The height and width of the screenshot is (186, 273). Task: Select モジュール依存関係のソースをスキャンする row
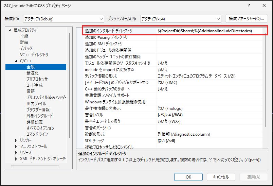[x=173, y=63]
